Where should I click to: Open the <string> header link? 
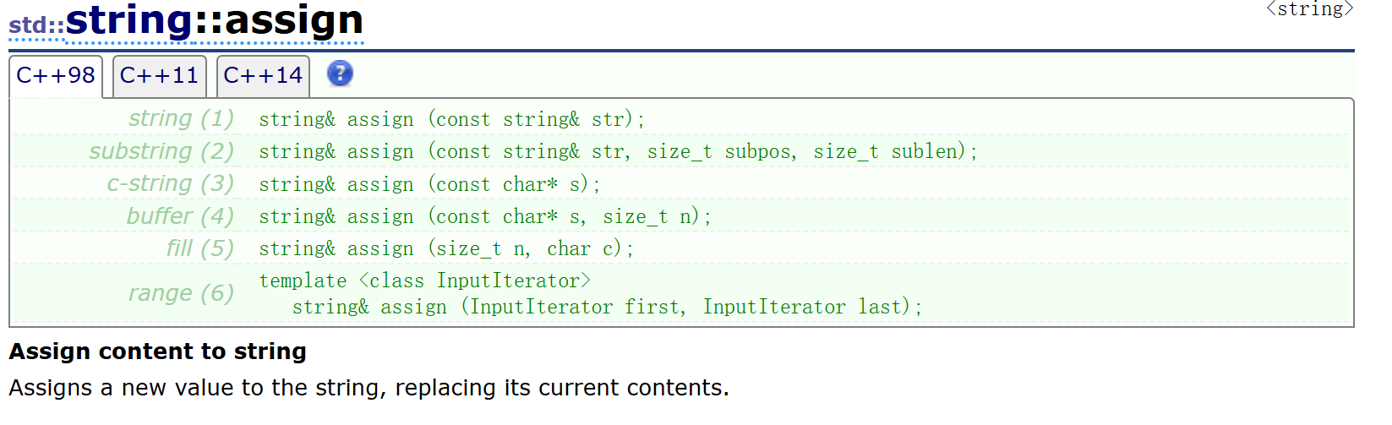(1309, 9)
